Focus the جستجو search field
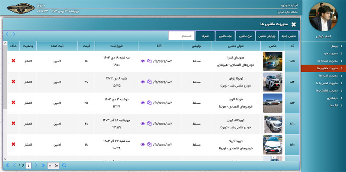This screenshot has height=172, width=346. click(x=181, y=36)
